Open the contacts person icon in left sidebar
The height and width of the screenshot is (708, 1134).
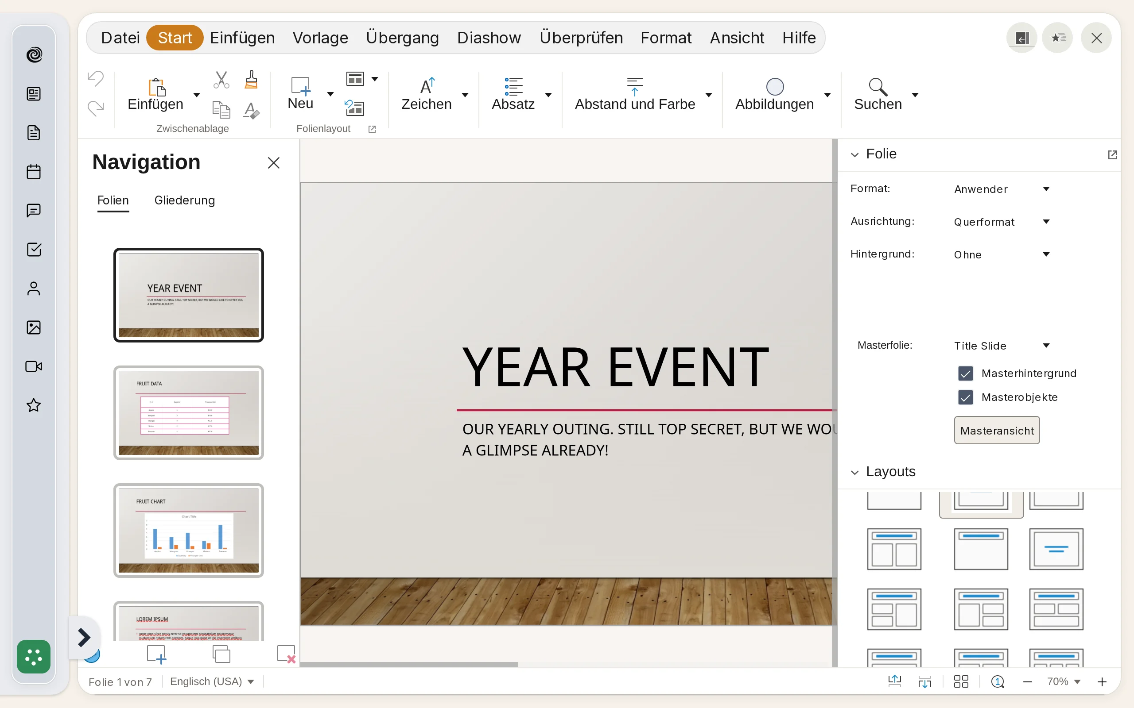tap(34, 289)
